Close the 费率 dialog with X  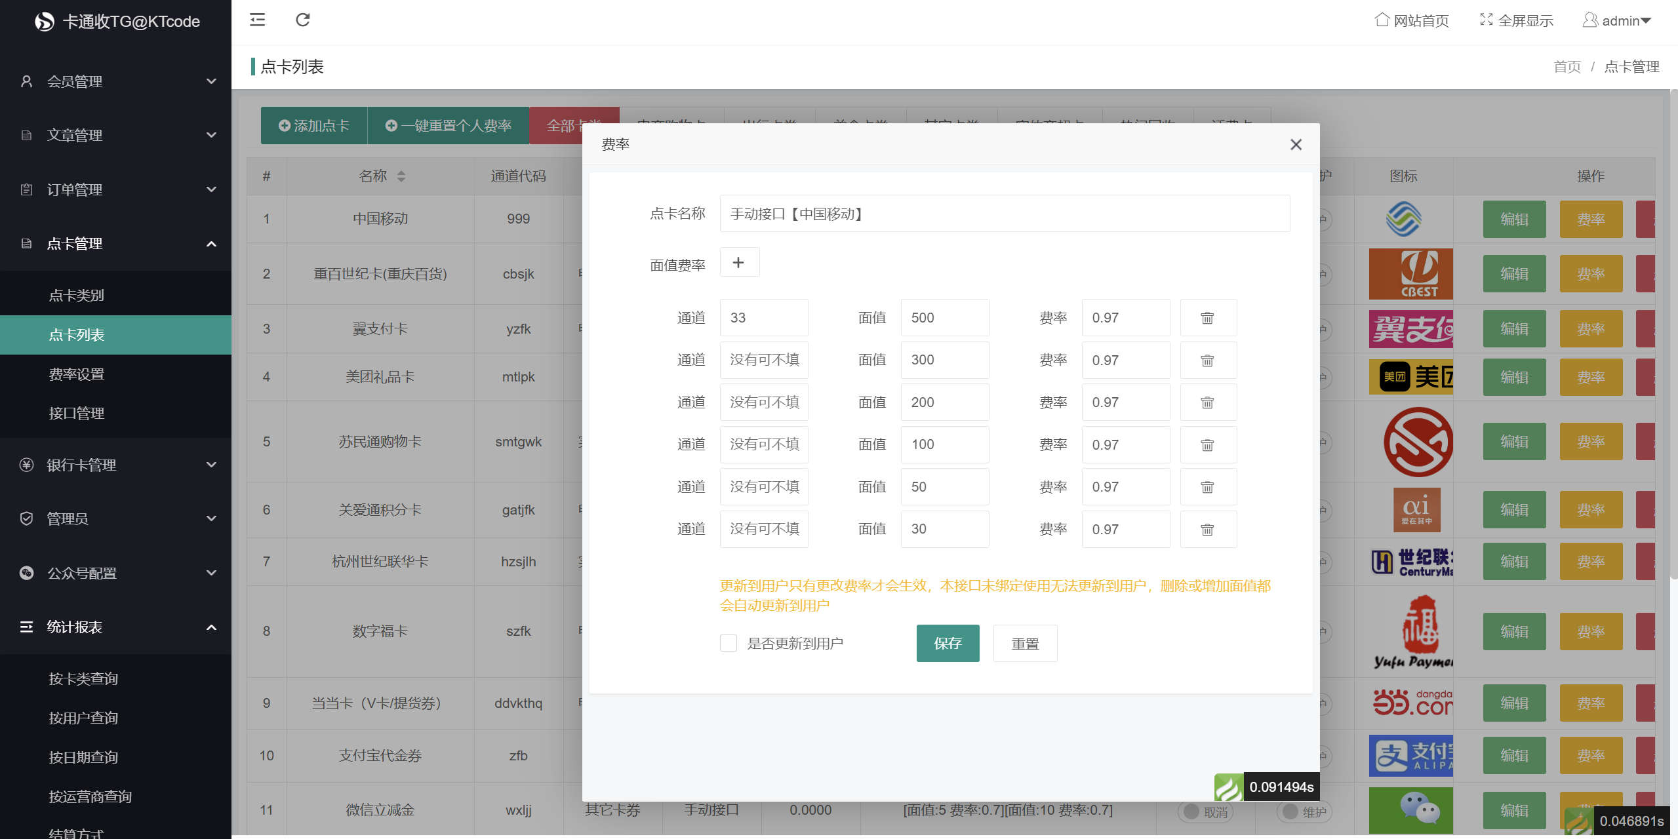[x=1296, y=144]
